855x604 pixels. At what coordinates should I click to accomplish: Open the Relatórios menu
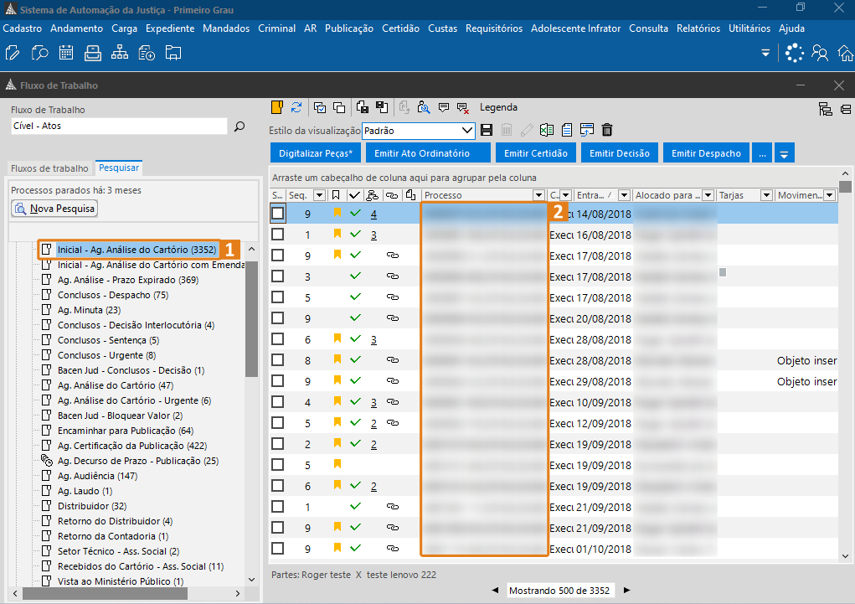(698, 28)
